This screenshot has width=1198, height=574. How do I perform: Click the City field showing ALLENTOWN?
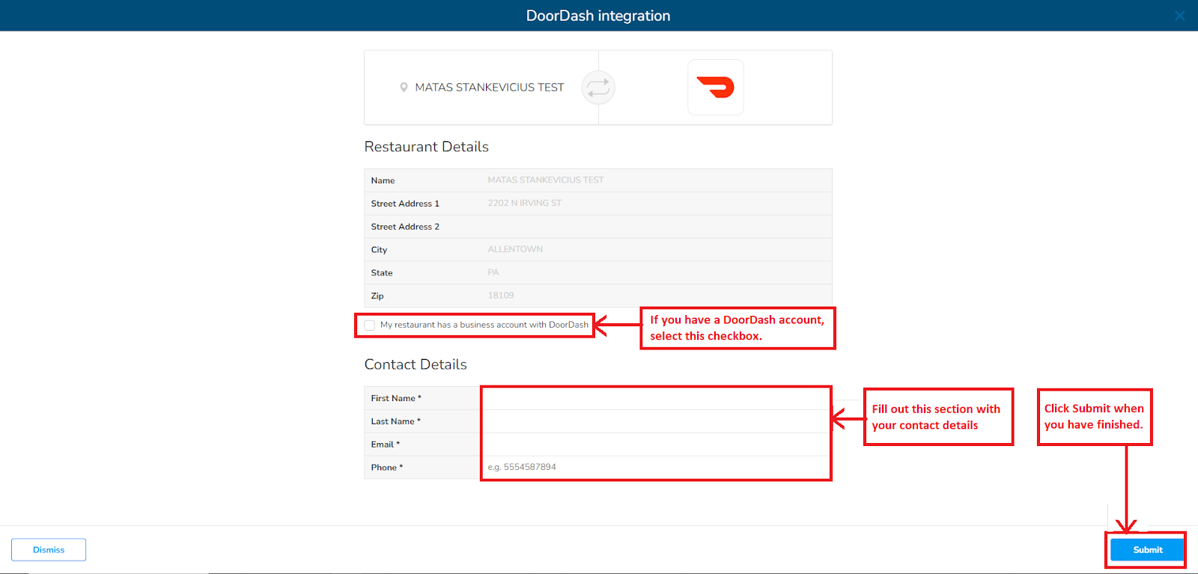pyautogui.click(x=656, y=249)
